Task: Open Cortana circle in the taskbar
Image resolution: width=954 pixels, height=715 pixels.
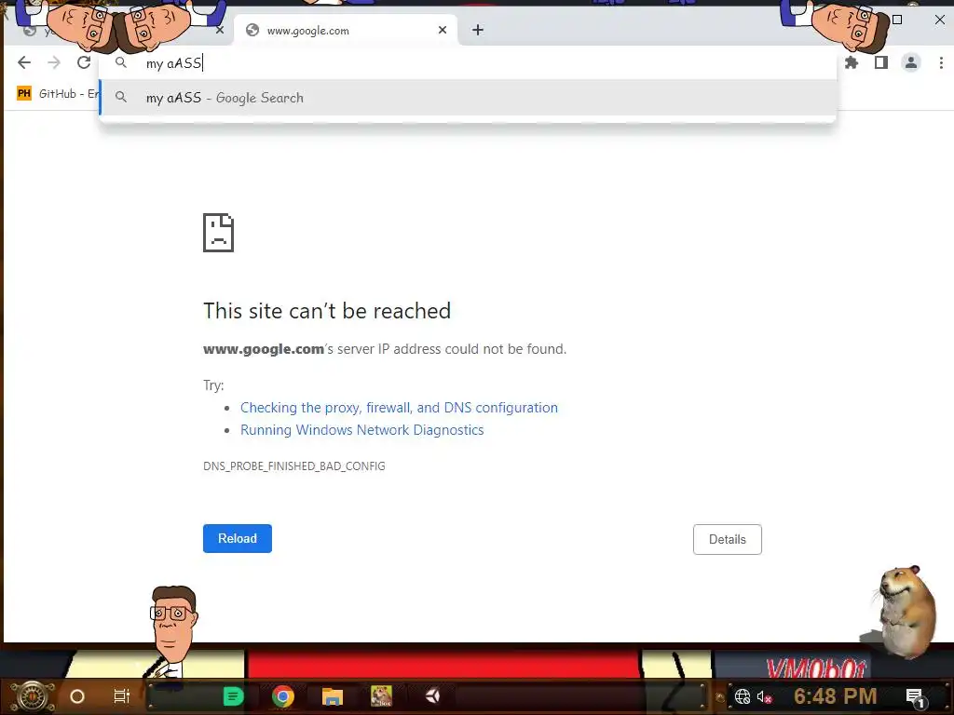Action: click(77, 696)
